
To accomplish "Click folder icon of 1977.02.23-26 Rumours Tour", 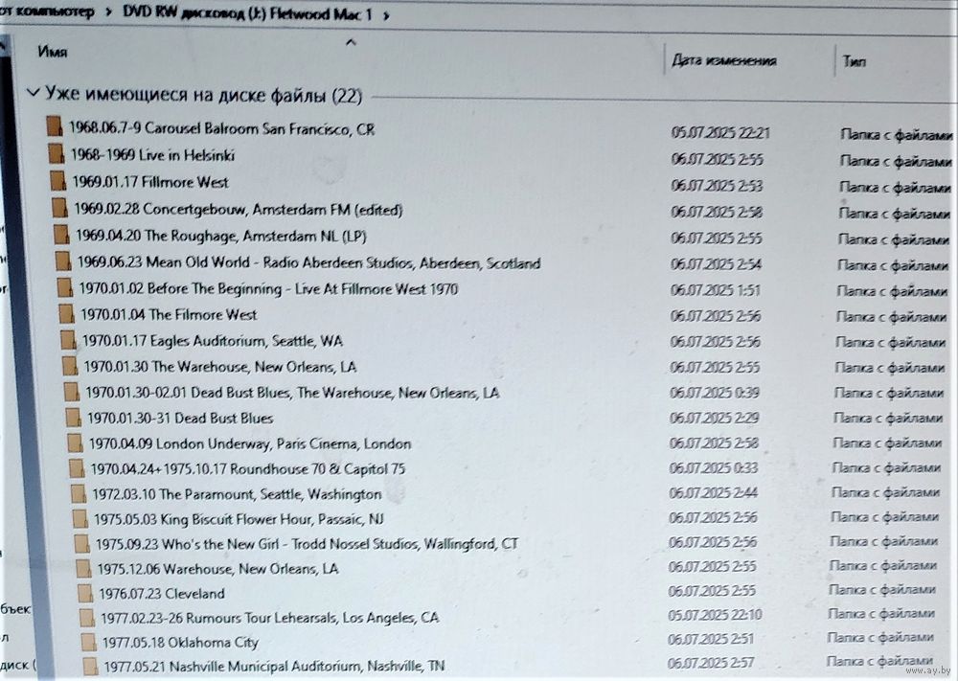I will pyautogui.click(x=87, y=618).
